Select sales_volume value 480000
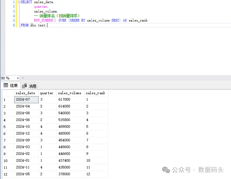Image resolution: width=231 pixels, height=179 pixels. 70,133
